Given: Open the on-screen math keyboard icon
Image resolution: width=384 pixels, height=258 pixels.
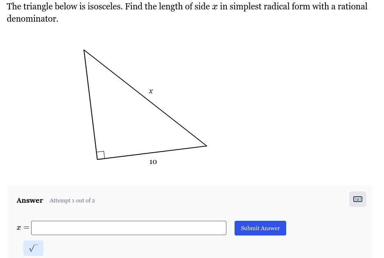Looking at the screenshot, I should pos(357,199).
